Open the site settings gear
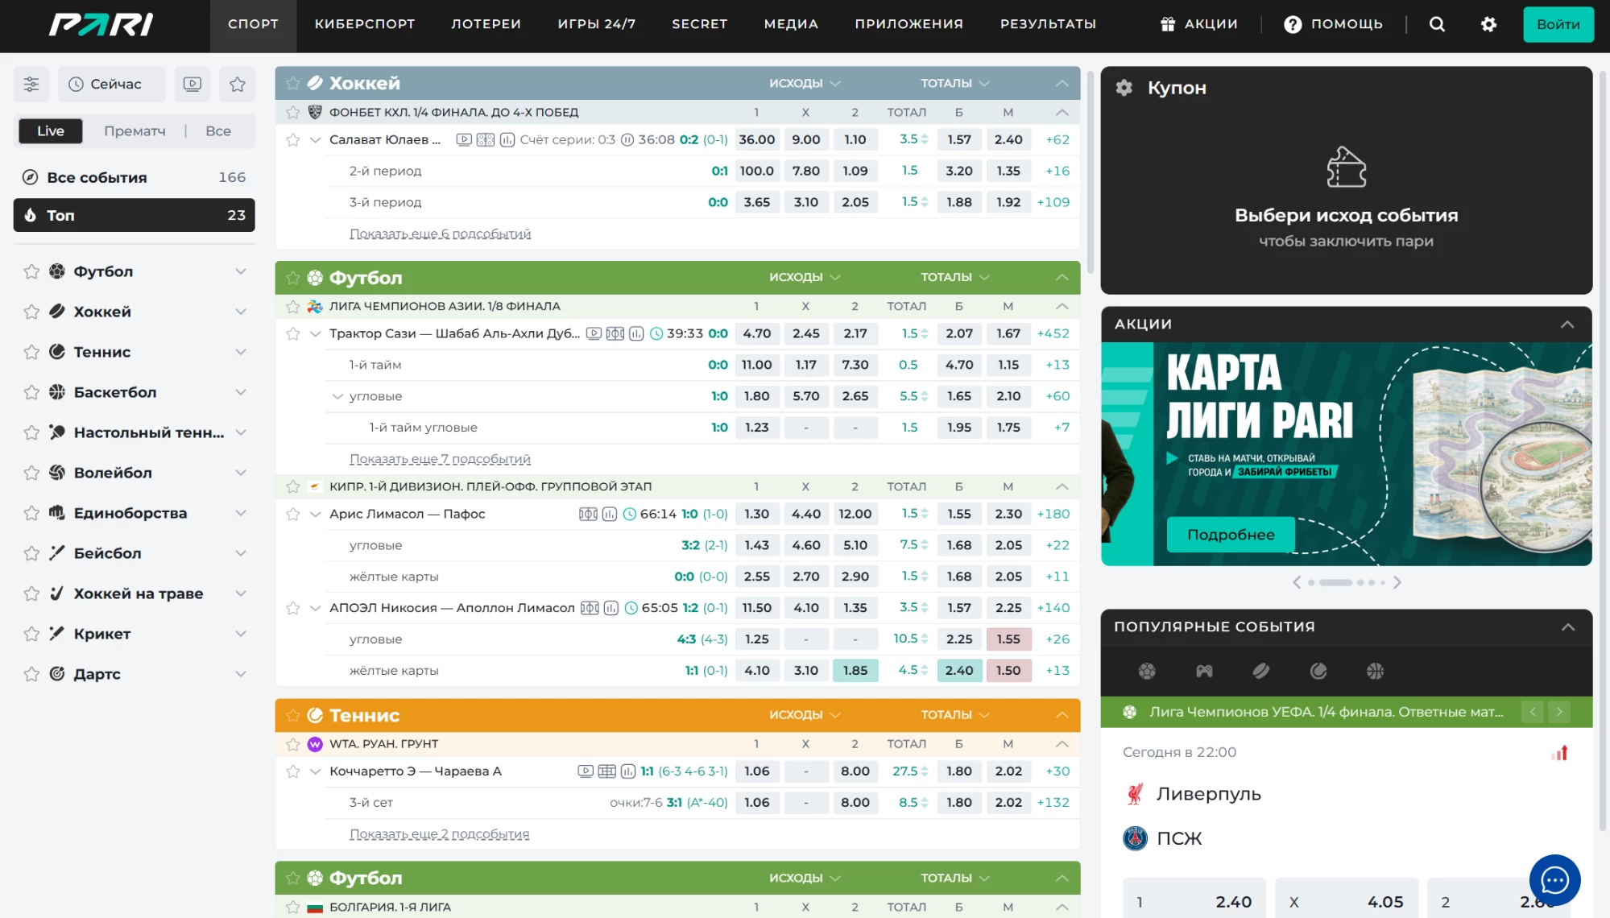Viewport: 1610px width, 918px height. 1488,24
